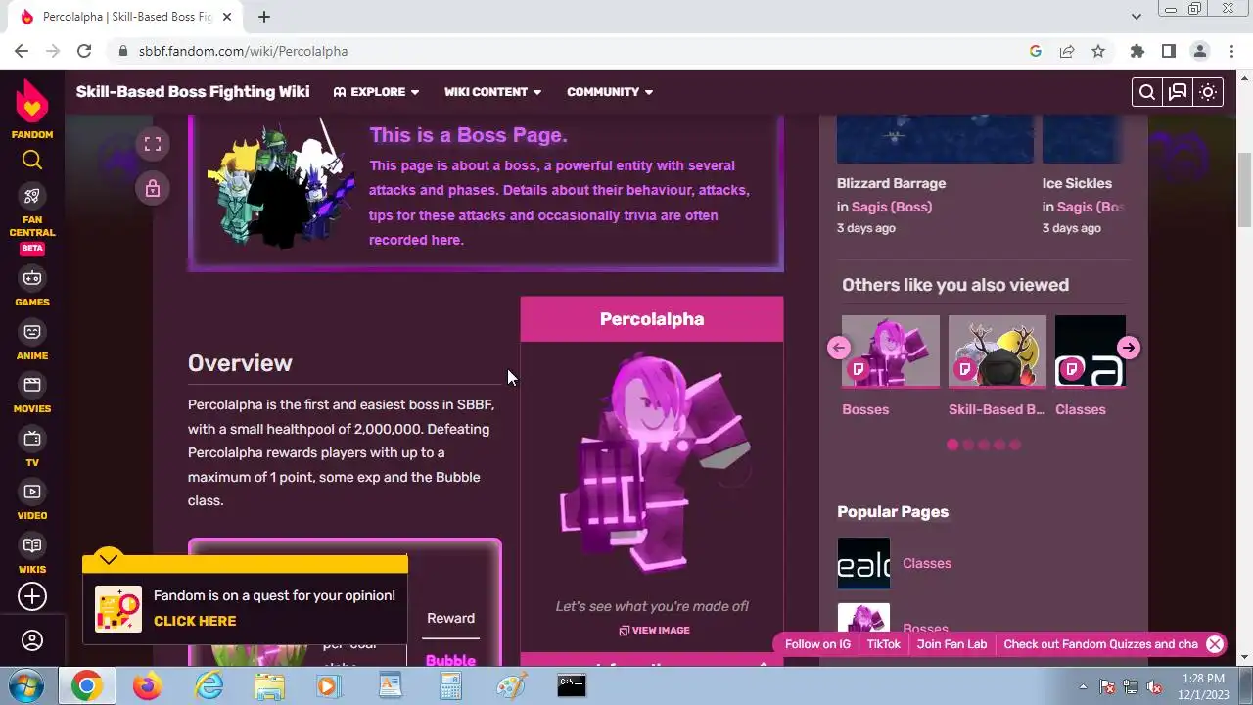Open the Bubble class reward link
1253x705 pixels.
pos(450,660)
